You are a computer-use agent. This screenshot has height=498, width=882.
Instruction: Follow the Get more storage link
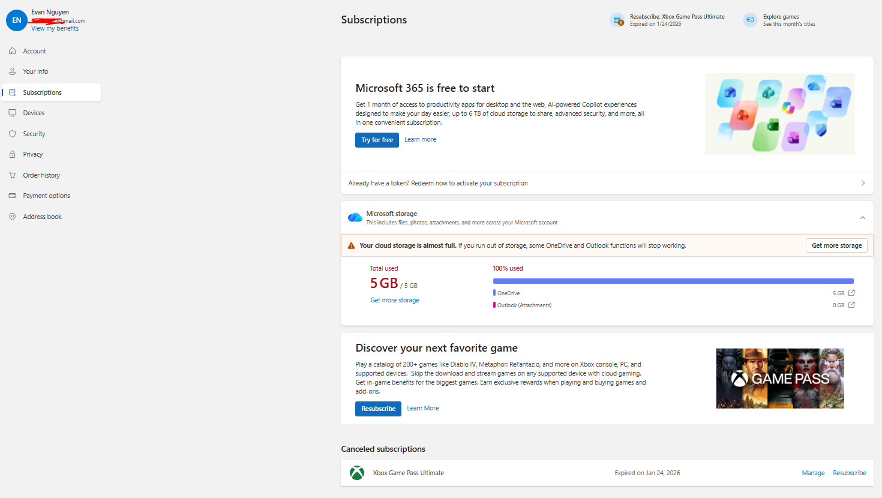point(395,300)
